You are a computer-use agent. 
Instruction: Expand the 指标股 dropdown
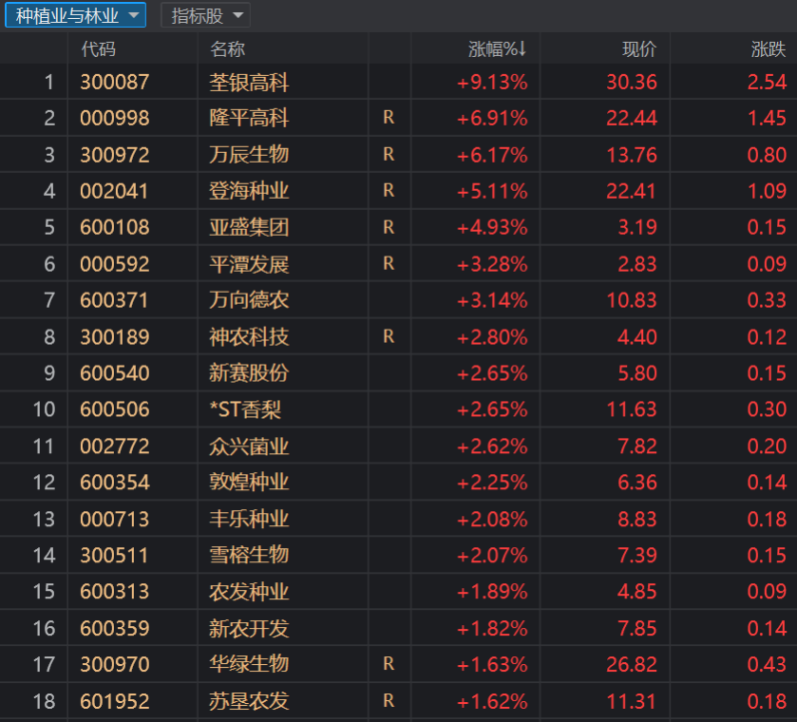206,15
